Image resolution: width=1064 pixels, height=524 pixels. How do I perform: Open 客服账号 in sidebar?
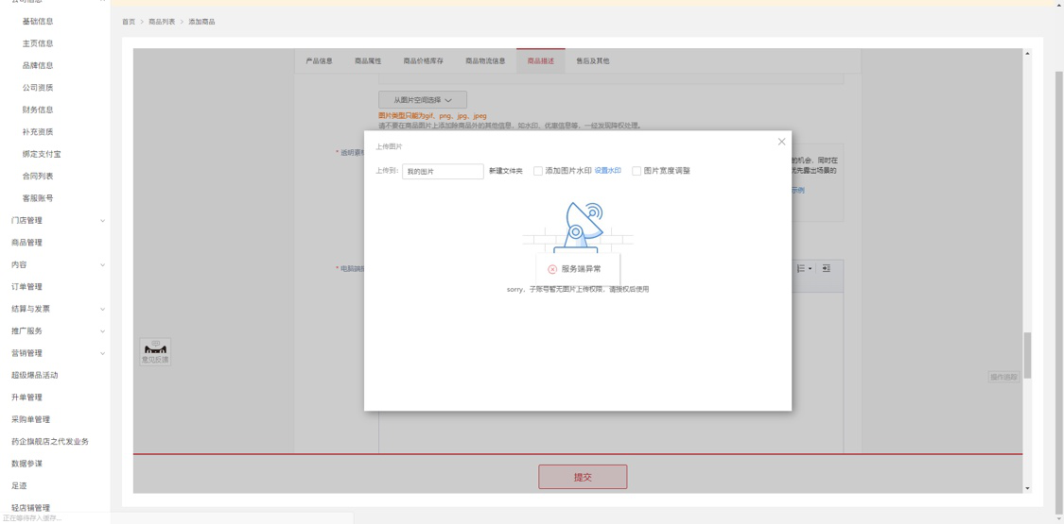tap(38, 198)
